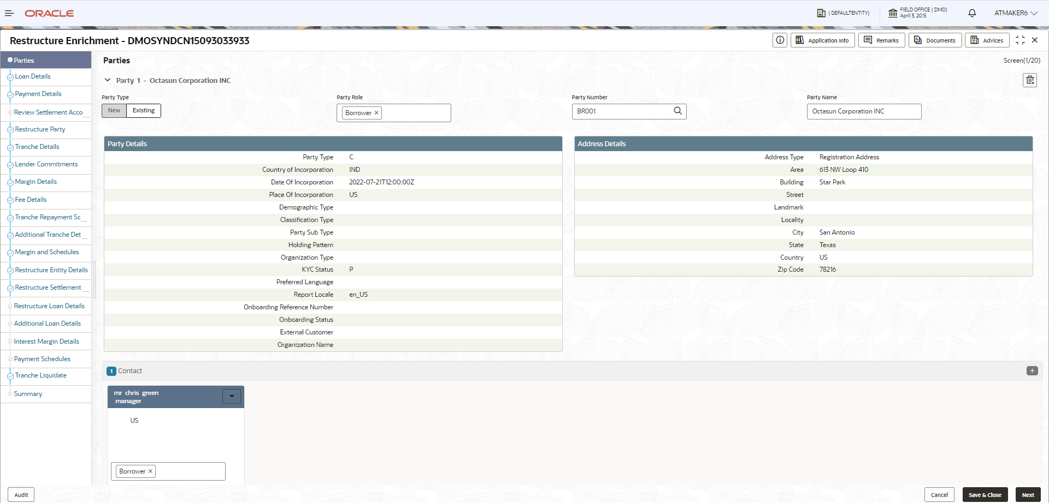Click the Party Name field

pos(864,111)
